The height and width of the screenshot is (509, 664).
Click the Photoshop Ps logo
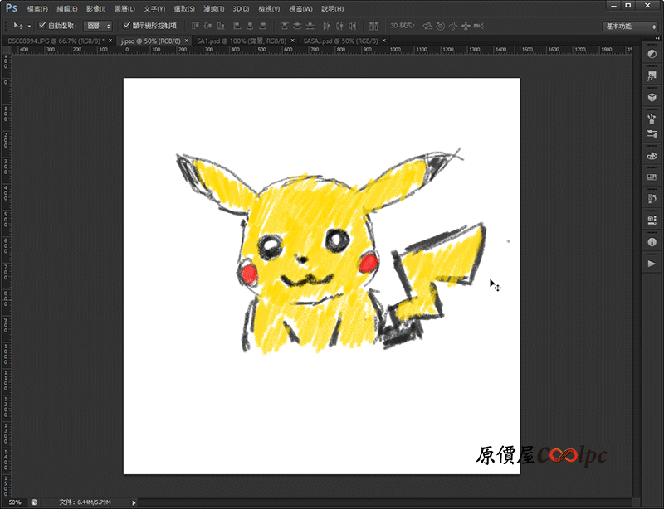pos(12,8)
